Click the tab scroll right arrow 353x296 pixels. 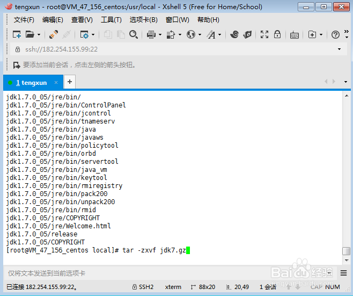tap(334, 81)
